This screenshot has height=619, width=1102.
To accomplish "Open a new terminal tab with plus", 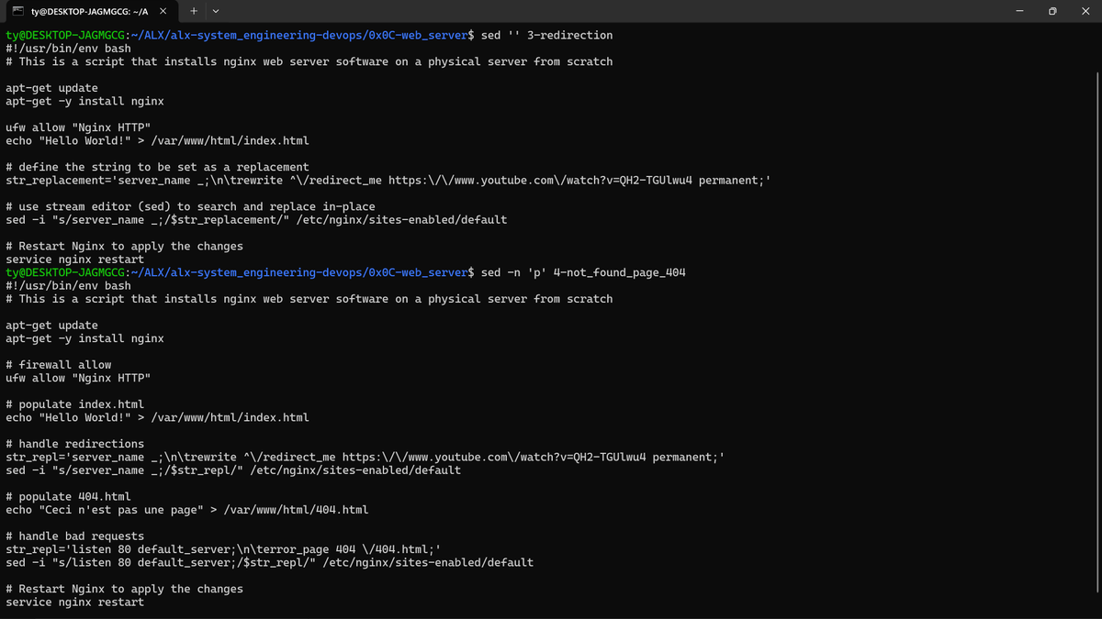I will coord(194,11).
